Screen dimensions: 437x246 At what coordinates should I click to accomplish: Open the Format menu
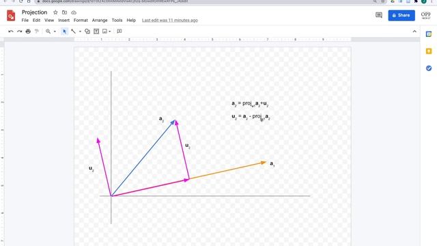coord(81,20)
